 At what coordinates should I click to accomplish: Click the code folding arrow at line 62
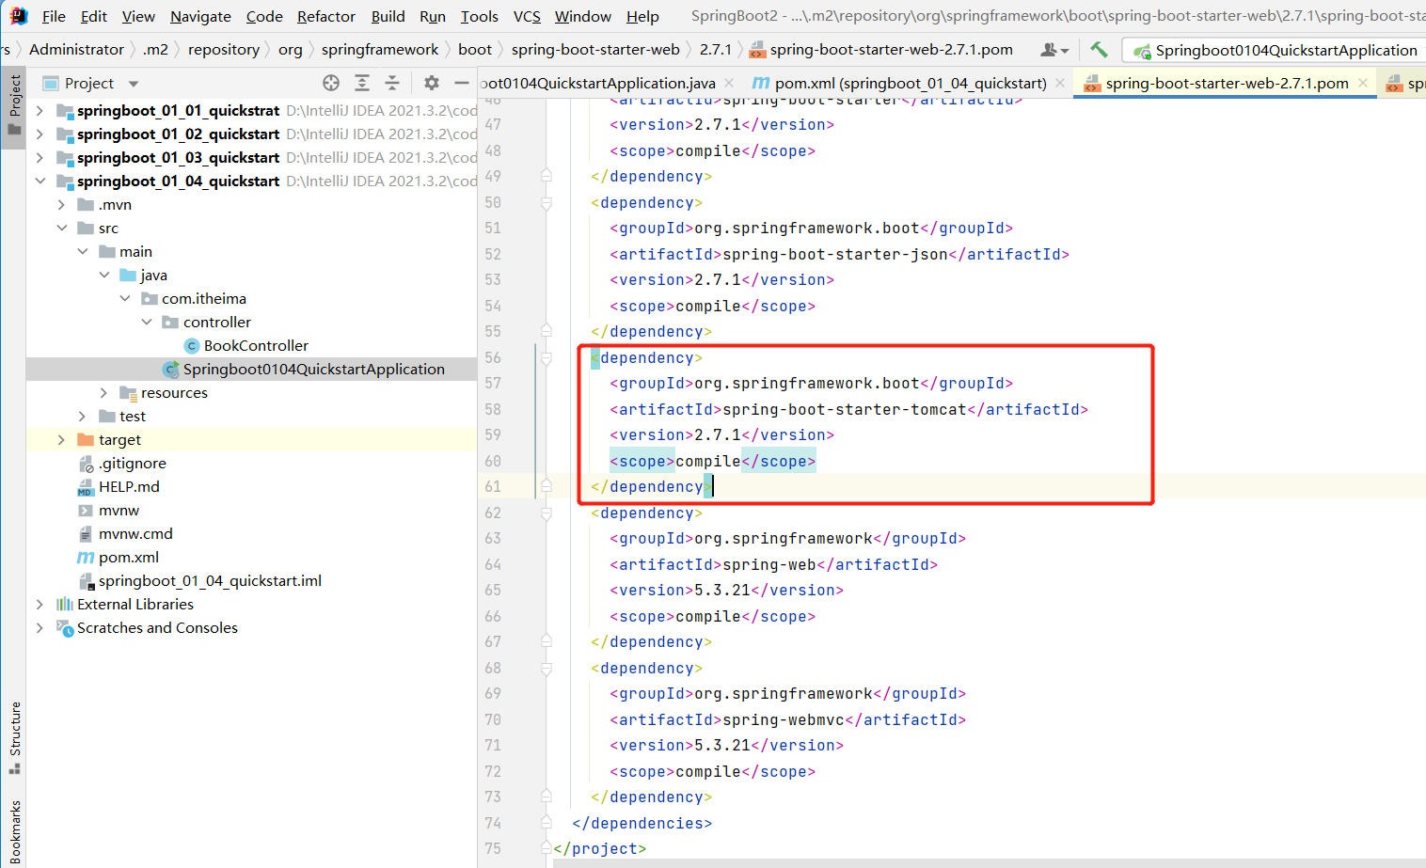click(547, 513)
